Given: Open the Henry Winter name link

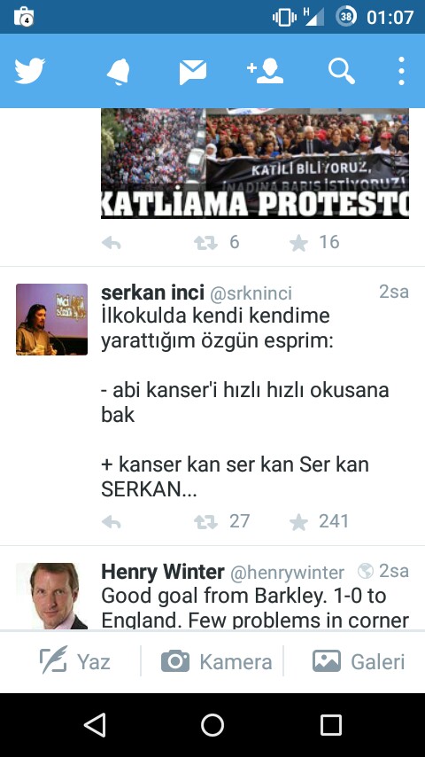Looking at the screenshot, I should [163, 572].
